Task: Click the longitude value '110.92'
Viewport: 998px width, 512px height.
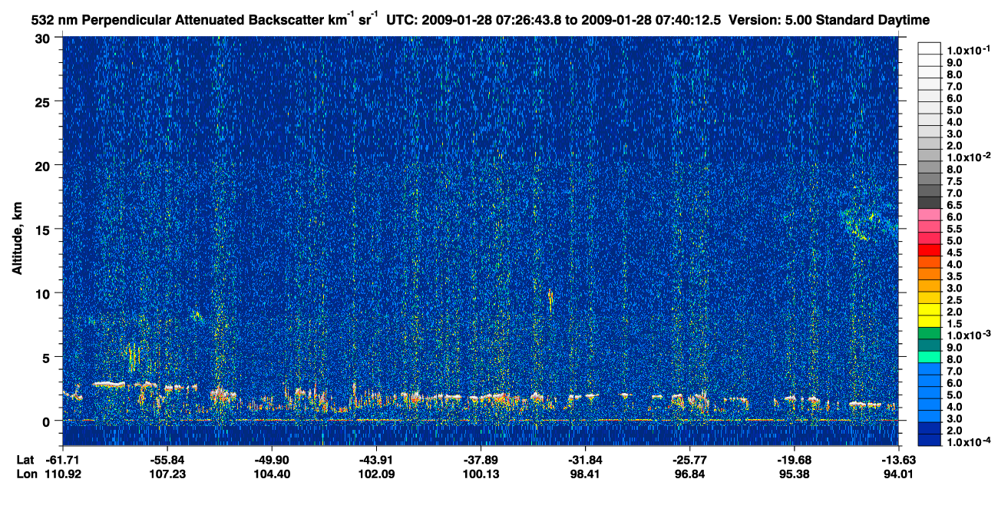Action: pyautogui.click(x=63, y=474)
